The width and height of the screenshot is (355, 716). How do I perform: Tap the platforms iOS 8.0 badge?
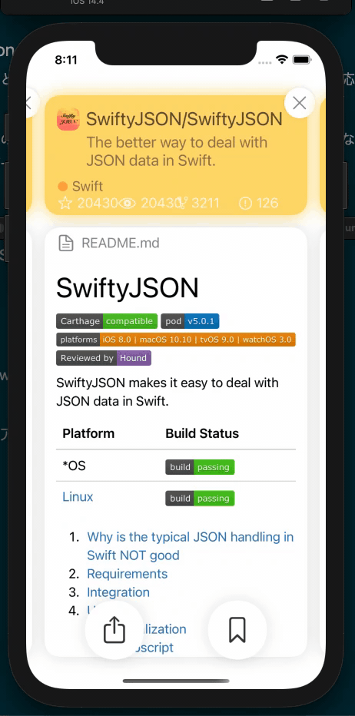click(176, 340)
